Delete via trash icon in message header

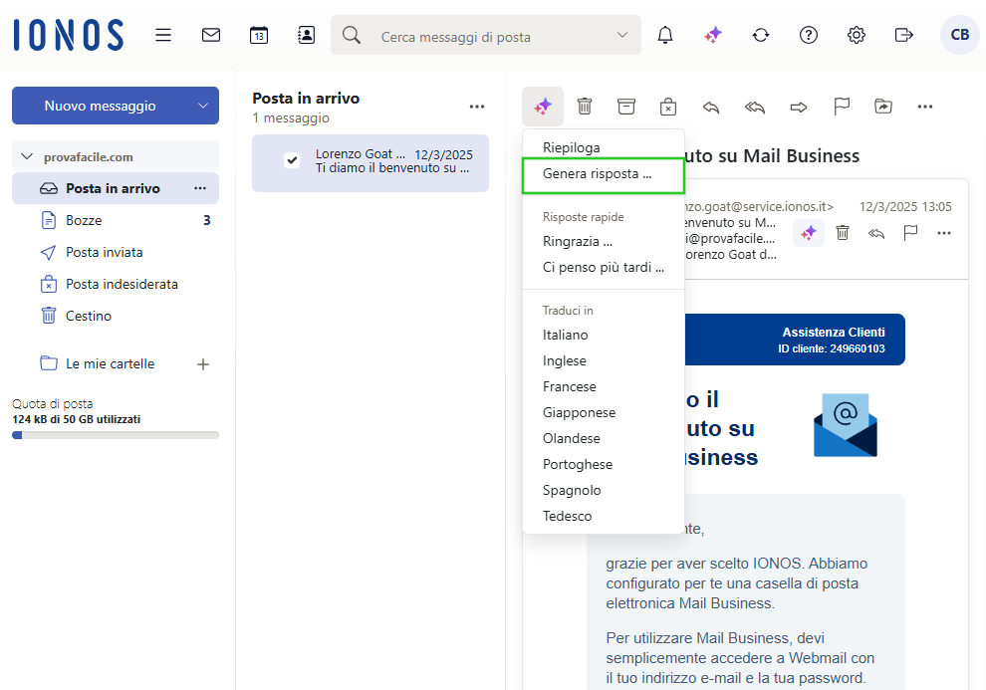click(843, 233)
